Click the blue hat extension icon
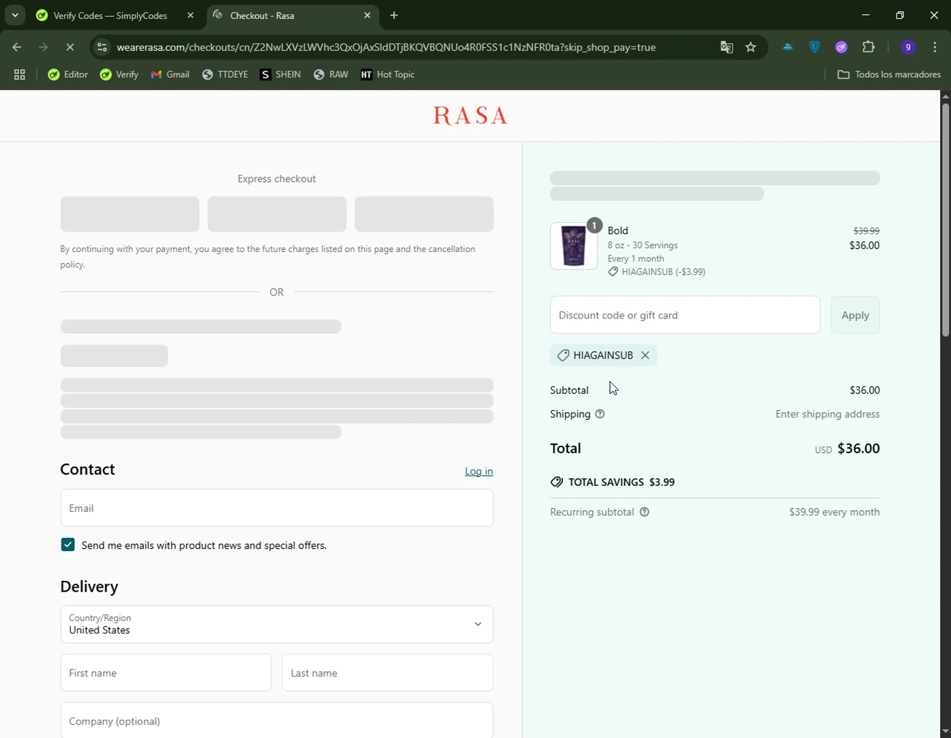The height and width of the screenshot is (738, 951). 787,47
